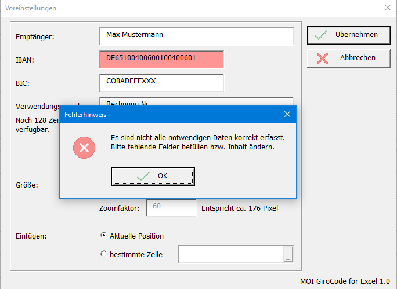This screenshot has height=289, width=397.
Task: Click the BIC field containing COBADEFFXXX
Action: 162,83
